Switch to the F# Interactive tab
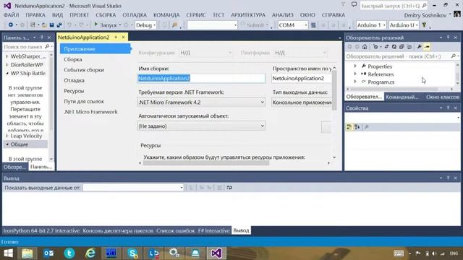This screenshot has width=463, height=260. (x=214, y=230)
